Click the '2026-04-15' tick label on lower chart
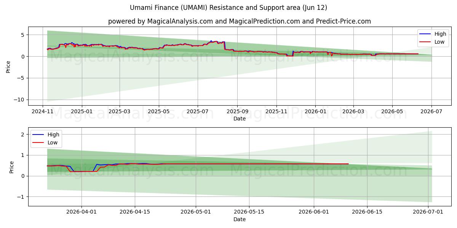457x228 pixels. (135, 212)
